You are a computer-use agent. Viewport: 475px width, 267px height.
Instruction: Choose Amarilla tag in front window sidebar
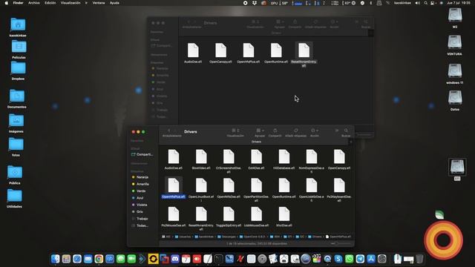[140, 184]
